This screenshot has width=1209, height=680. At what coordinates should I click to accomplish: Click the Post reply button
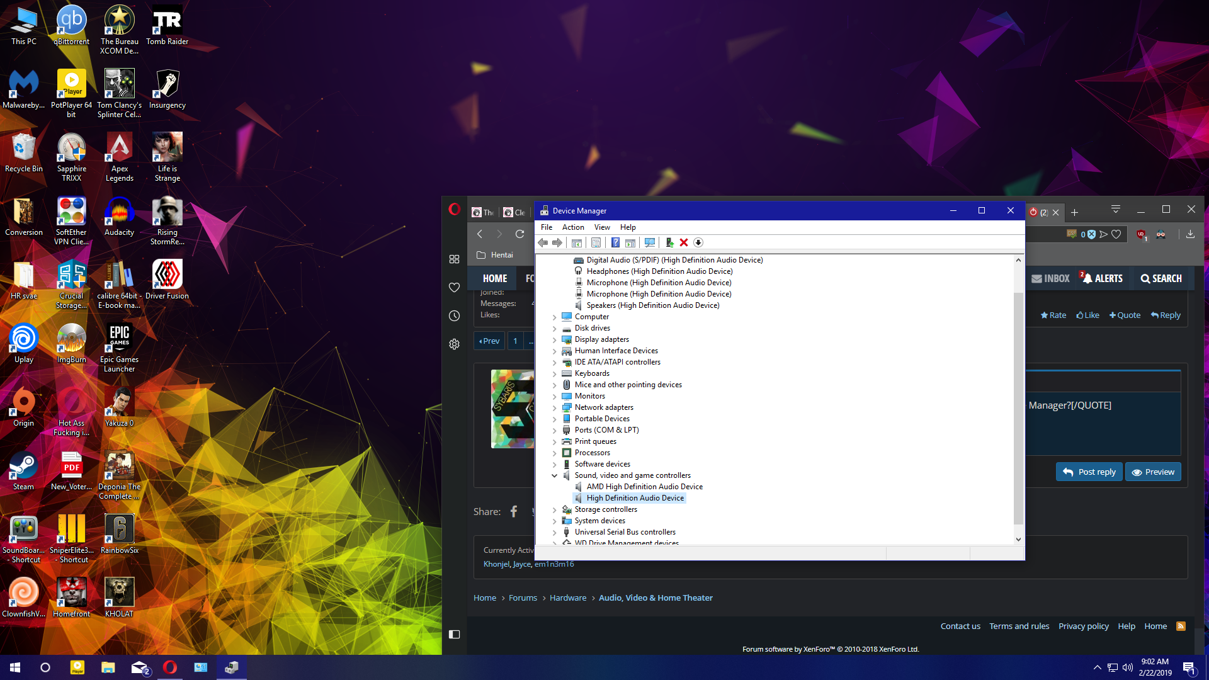tap(1089, 472)
